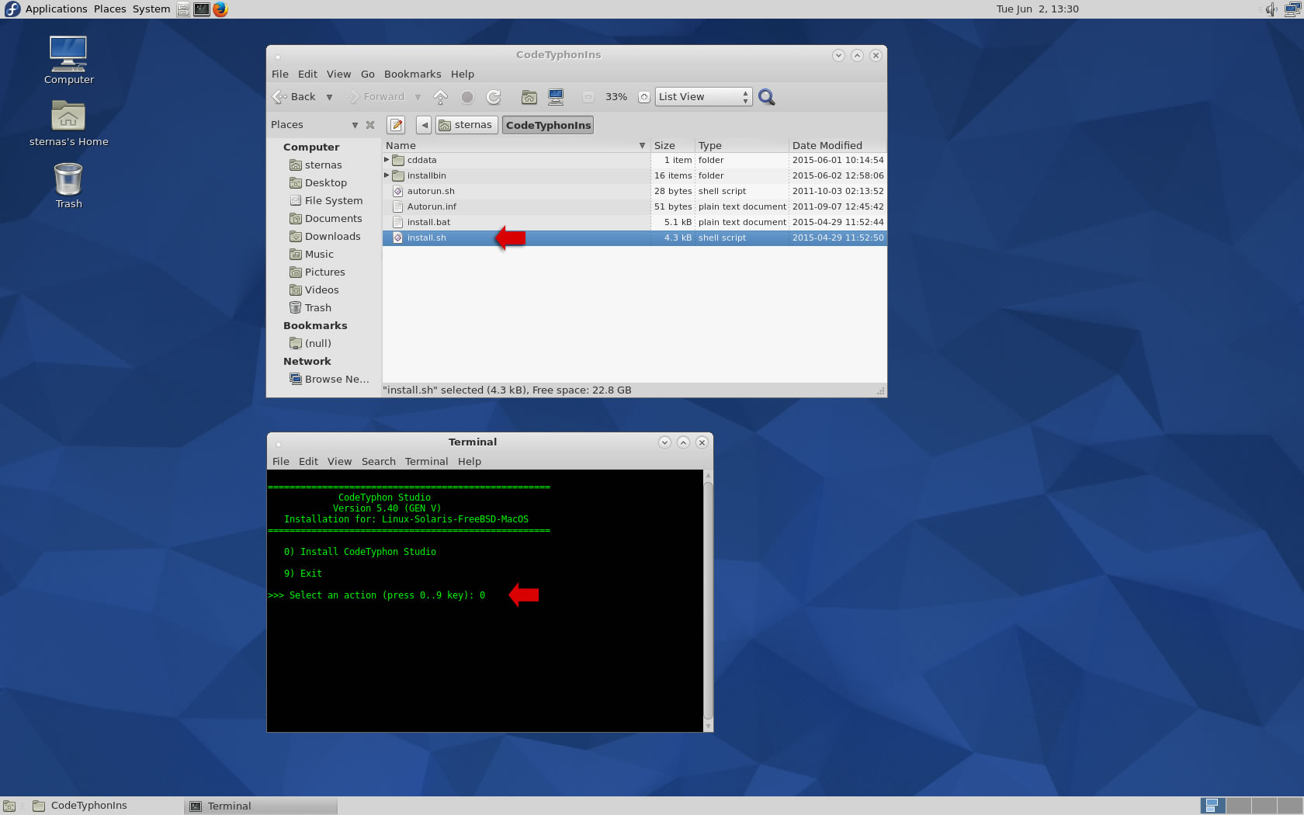Click the network icon in system tray
The image size is (1304, 815).
click(x=1293, y=9)
